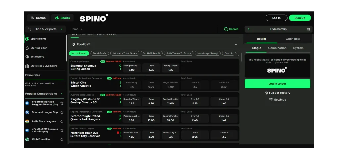Click the Scotland flag icon
The image size is (339, 148).
pyautogui.click(x=27, y=112)
